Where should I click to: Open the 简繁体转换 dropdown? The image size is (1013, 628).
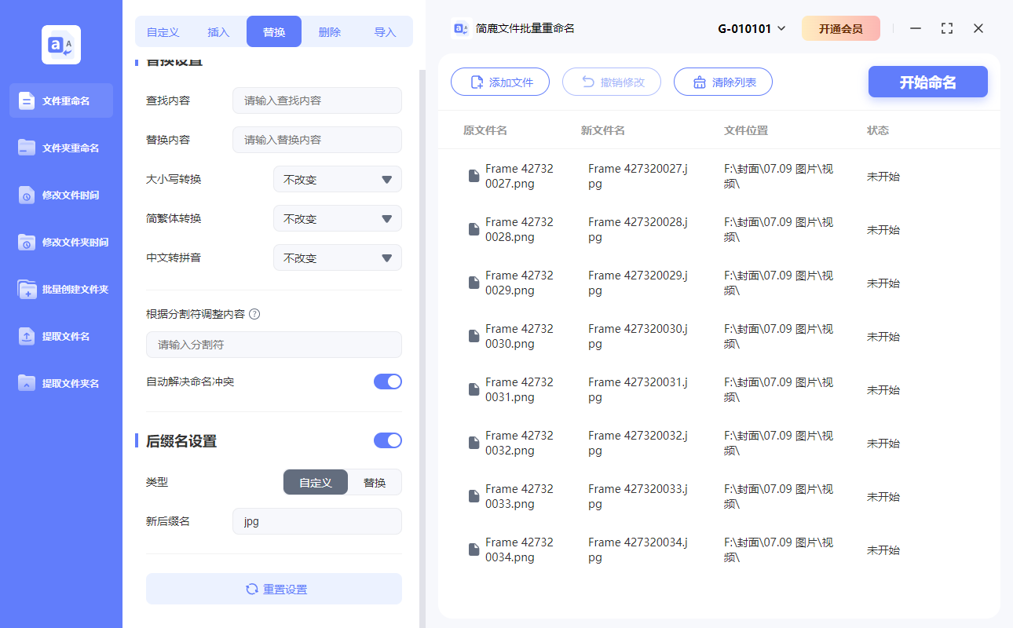[338, 218]
